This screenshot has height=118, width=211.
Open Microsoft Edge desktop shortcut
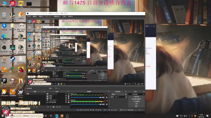pos(4,38)
